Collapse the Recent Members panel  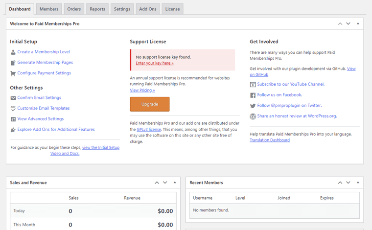pos(358,183)
